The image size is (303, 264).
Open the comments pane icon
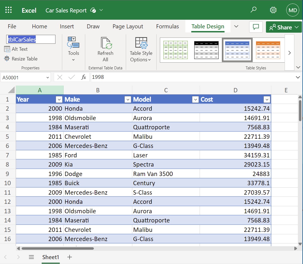(x=256, y=26)
